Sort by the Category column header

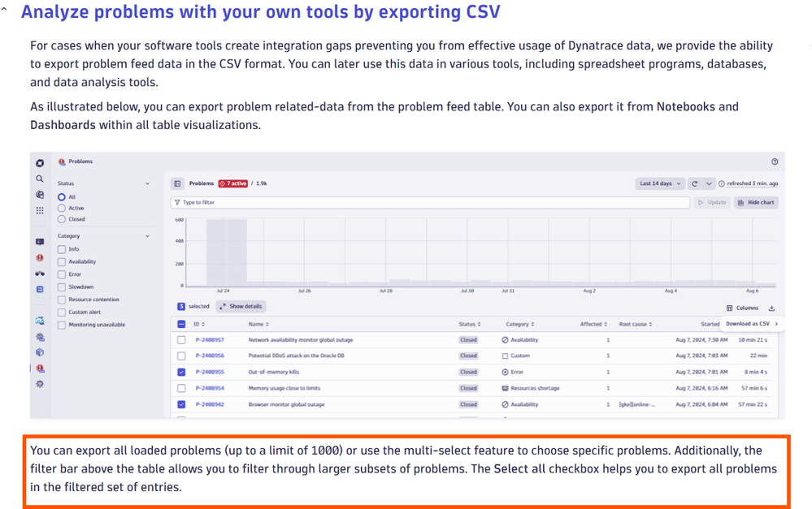[x=520, y=324]
